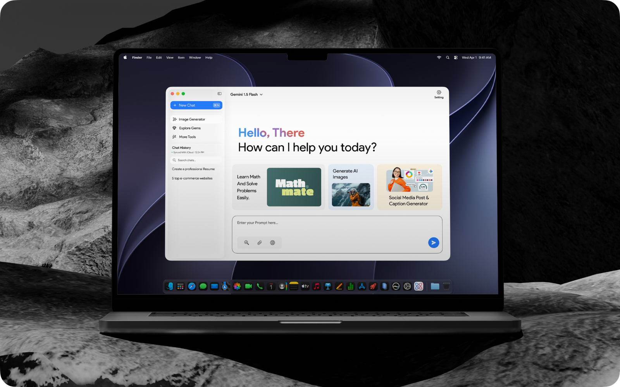Select the Generate AI Images card
Image resolution: width=620 pixels, height=387 pixels.
[351, 187]
